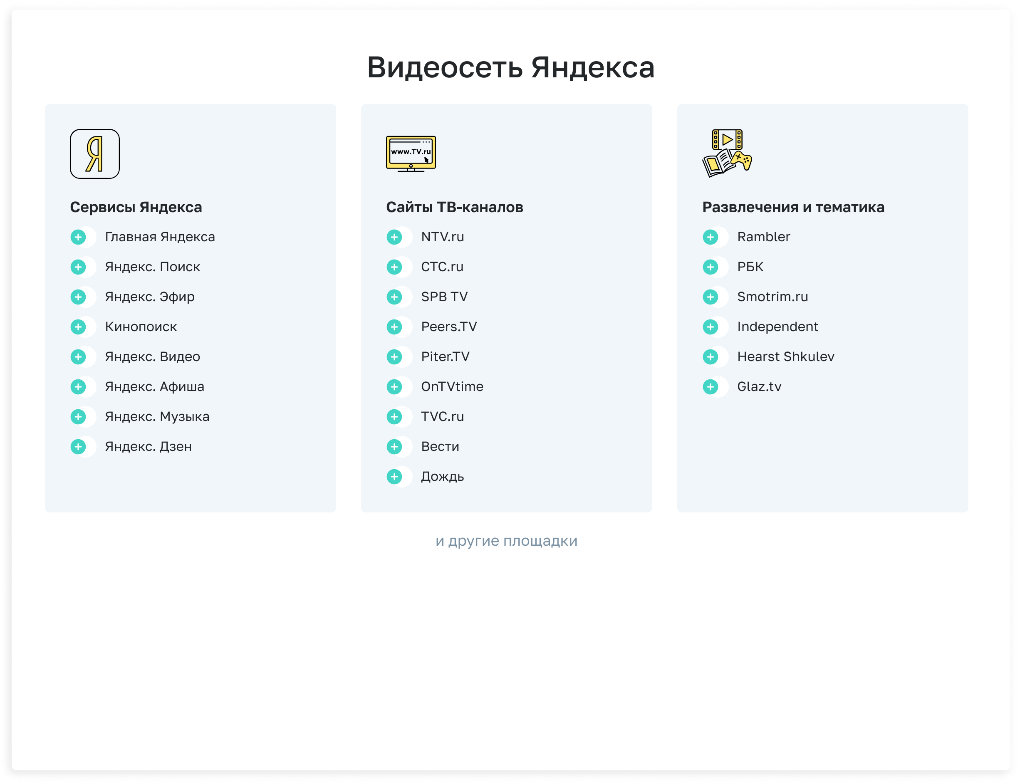Screen dimensions: 1020x782
Task: Click plus icon beside Piter.TV
Action: tap(394, 356)
